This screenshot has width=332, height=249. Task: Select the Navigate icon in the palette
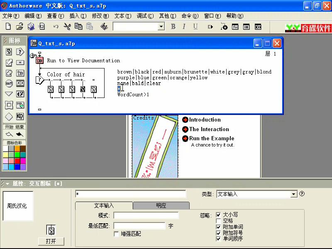9,94
